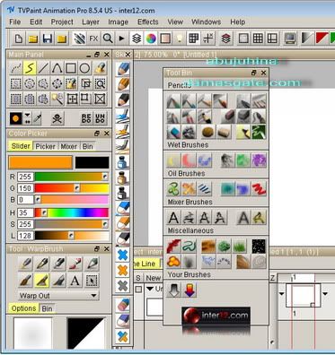Image resolution: width=335 pixels, height=355 pixels.
Task: Switch to the Picker tab in Color Picker
Action: [x=45, y=146]
